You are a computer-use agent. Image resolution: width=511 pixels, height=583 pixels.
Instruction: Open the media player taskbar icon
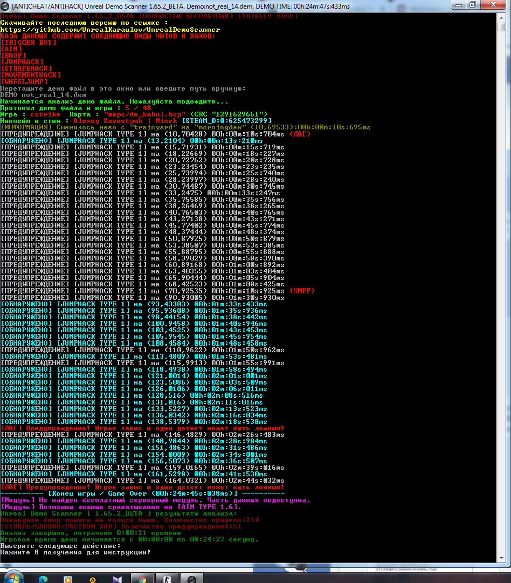[x=67, y=579]
